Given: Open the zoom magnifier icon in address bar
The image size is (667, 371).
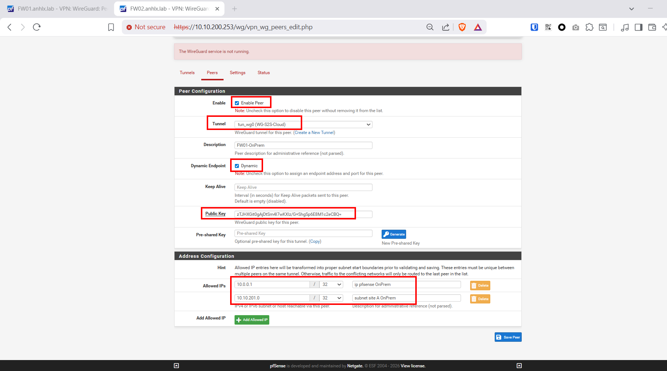Looking at the screenshot, I should pos(430,27).
